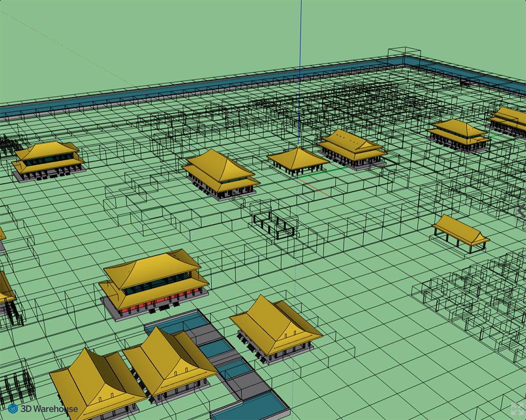Click the two-tier hall left of center pavilion
Viewport: 526px width, 420px height.
tap(220, 172)
